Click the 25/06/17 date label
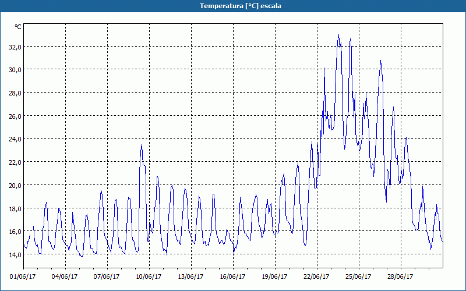This screenshot has height=291, width=466. tap(358, 276)
